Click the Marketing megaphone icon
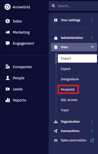Viewport: 98px width, 154px height. (x=8, y=32)
